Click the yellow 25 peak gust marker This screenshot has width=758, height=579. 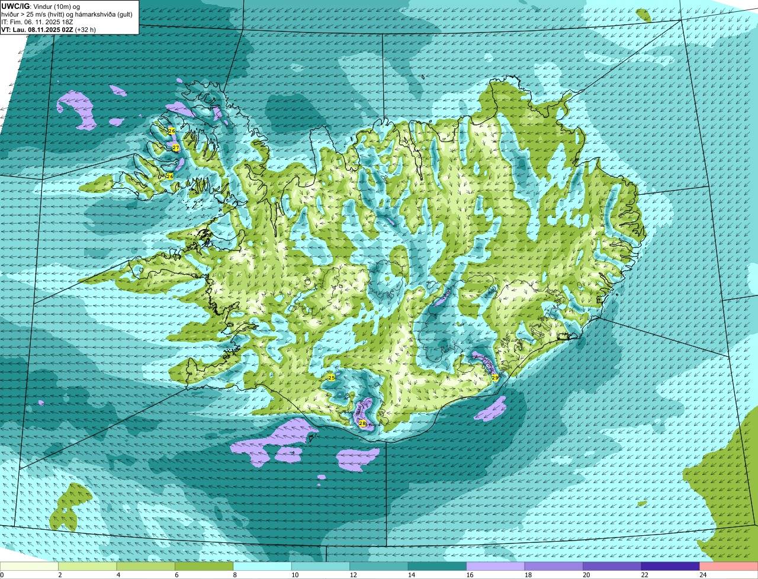tap(332, 377)
